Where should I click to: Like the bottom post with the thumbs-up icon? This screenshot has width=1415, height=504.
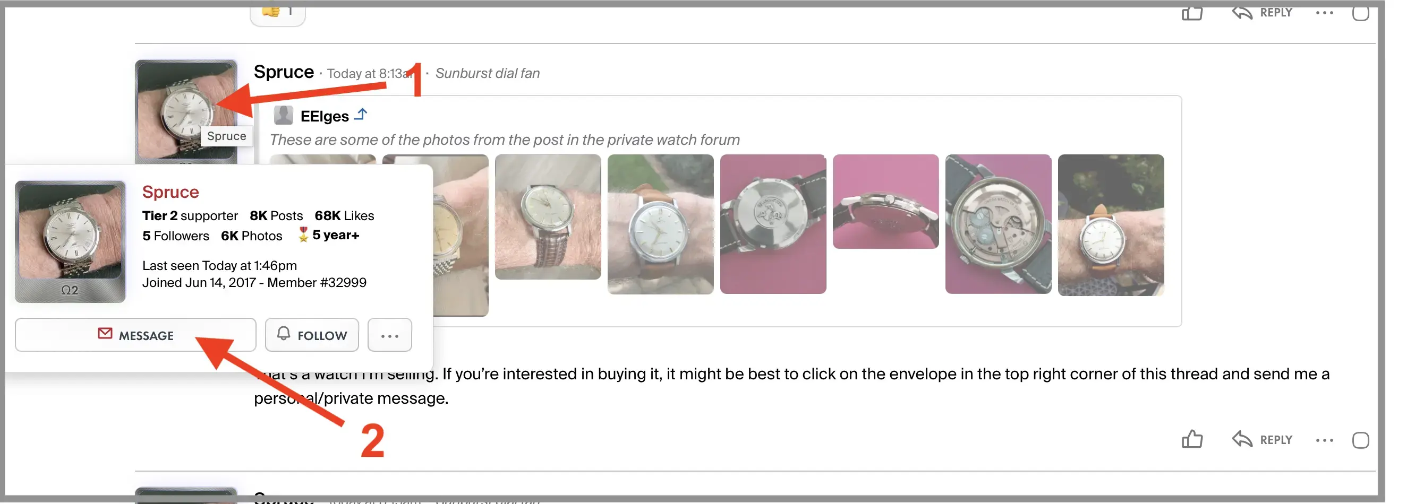click(1192, 439)
